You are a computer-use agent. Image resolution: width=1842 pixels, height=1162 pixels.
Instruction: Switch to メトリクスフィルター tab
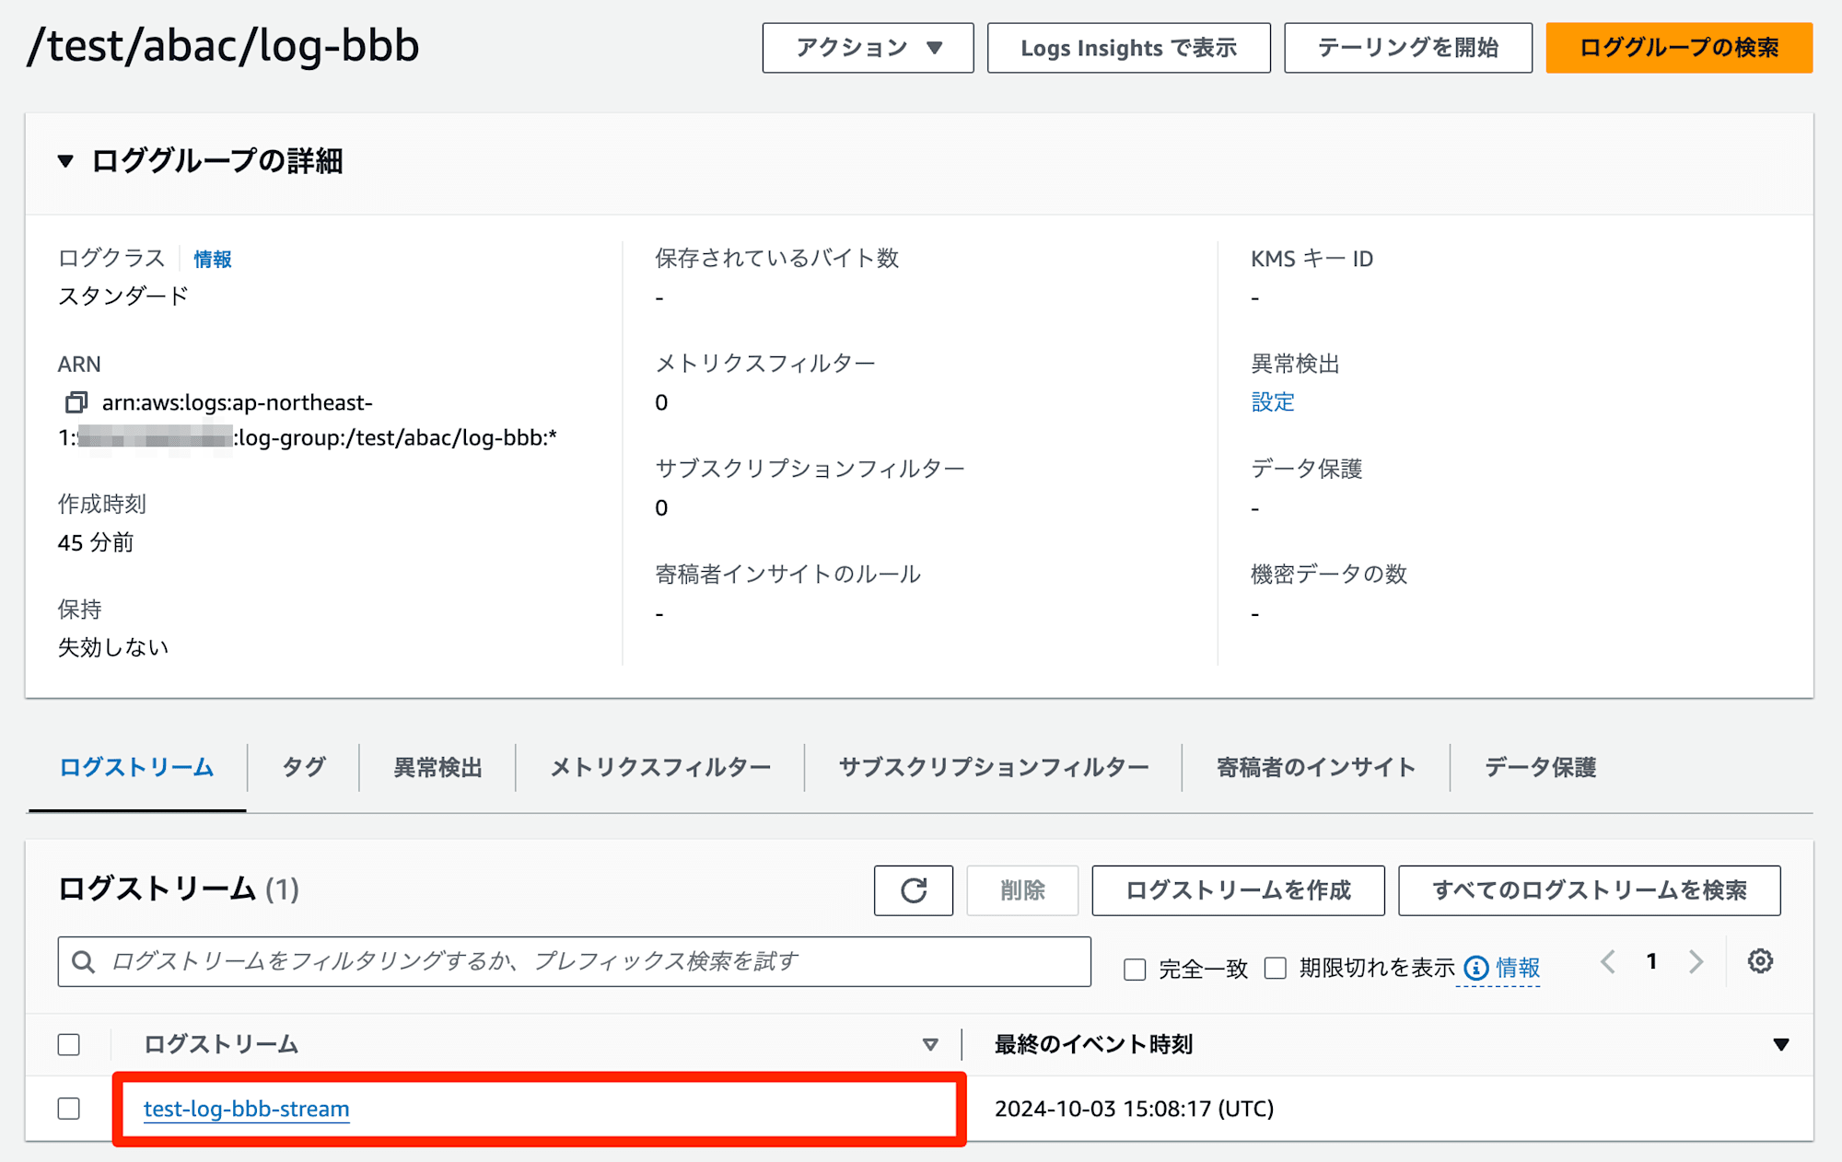pos(660,767)
